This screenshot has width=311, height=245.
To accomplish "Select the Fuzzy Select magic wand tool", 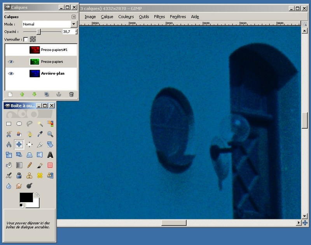I will [x=40, y=124].
